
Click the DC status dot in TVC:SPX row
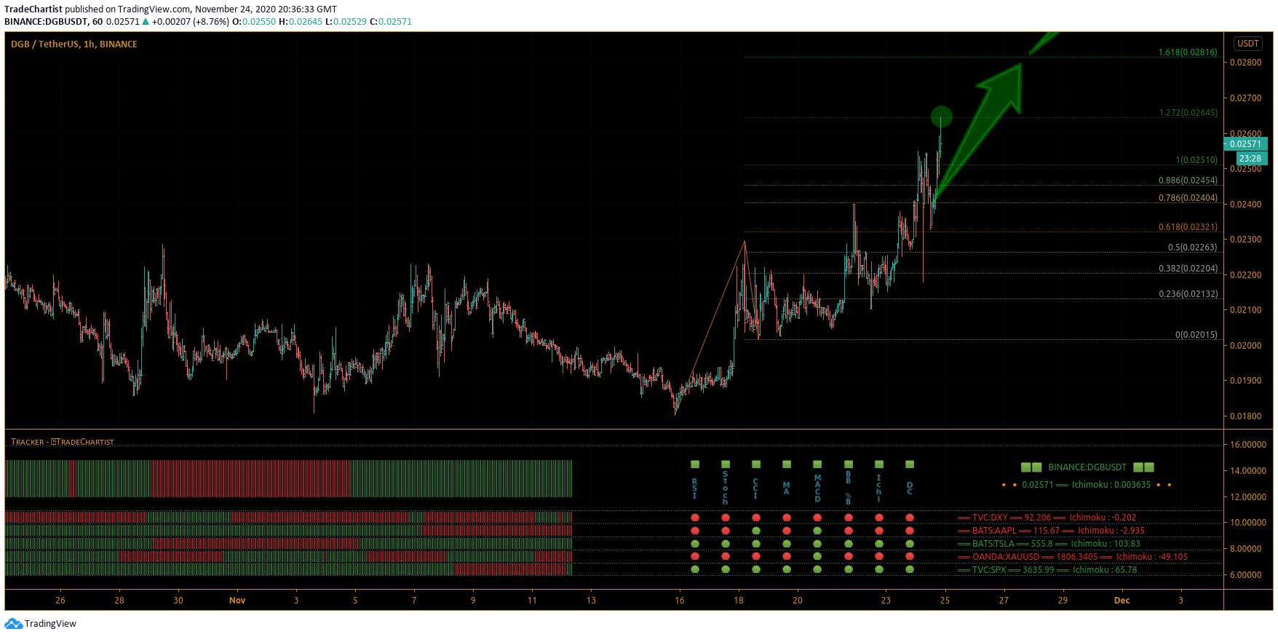point(910,569)
